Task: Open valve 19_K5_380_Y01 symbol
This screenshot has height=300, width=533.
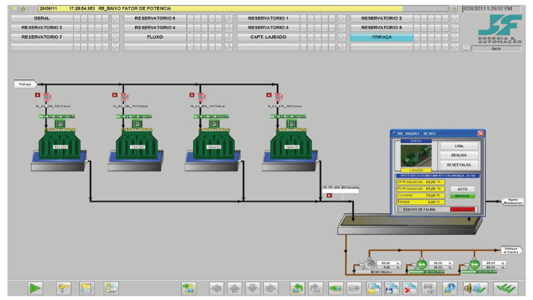Action: pos(47,97)
